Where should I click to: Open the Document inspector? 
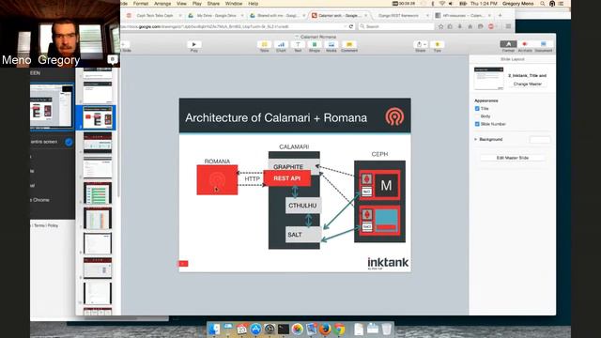point(543,44)
